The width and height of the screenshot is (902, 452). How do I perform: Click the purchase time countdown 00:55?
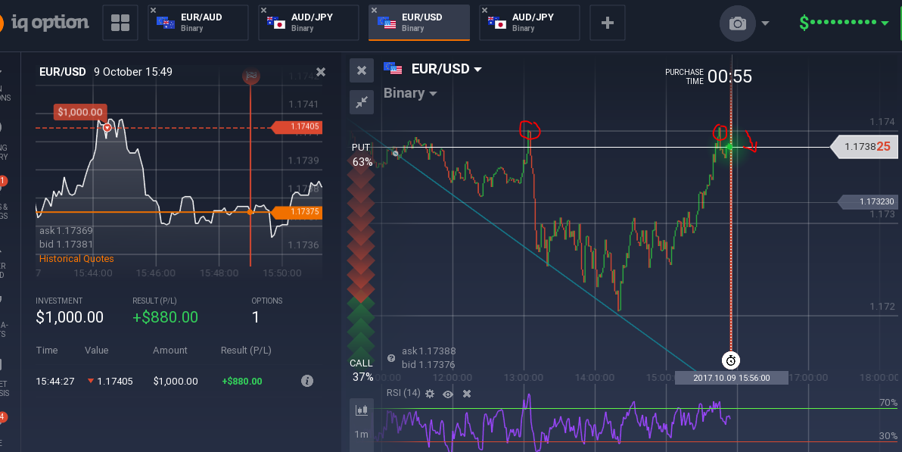[x=729, y=76]
